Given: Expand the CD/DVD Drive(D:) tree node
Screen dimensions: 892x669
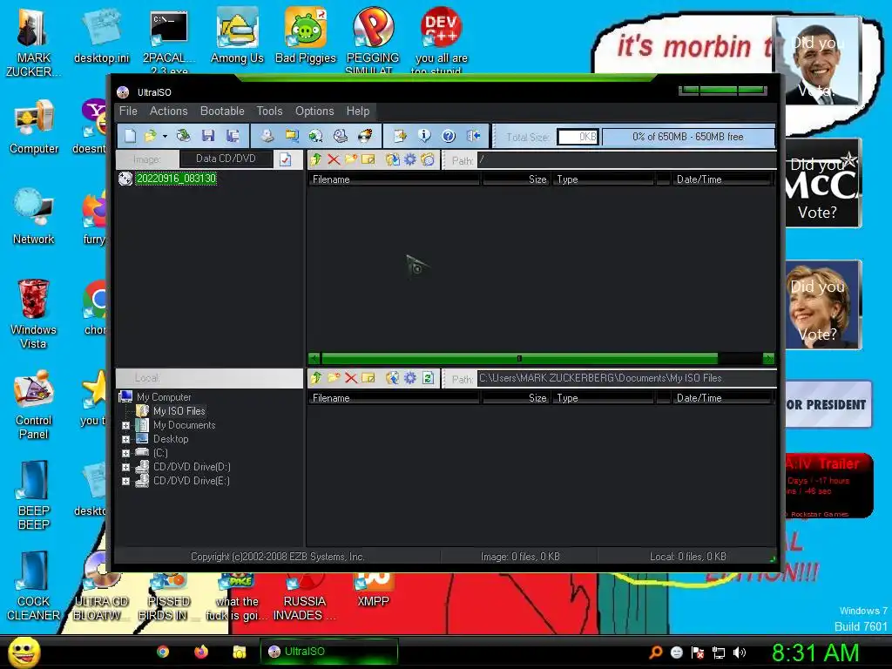Looking at the screenshot, I should pyautogui.click(x=125, y=467).
